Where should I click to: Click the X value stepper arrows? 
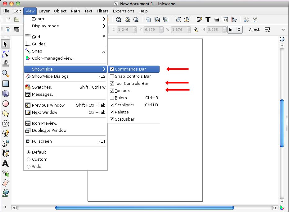135,30
